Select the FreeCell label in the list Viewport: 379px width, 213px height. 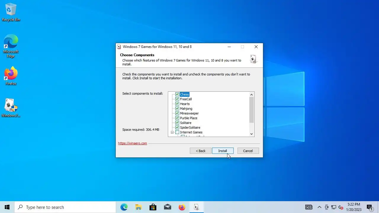tap(186, 99)
